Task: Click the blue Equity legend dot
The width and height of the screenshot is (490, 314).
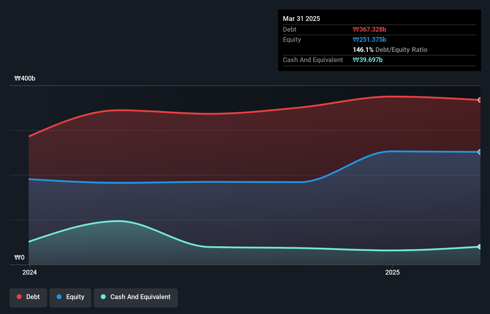Action: point(58,297)
